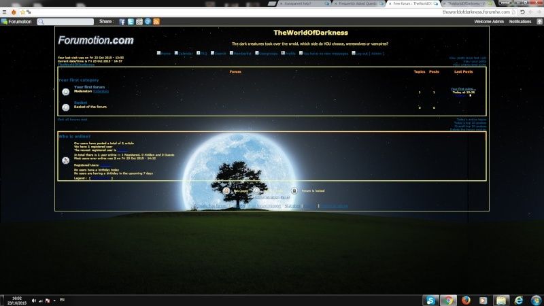Click Welcome Admin in the toolbar

point(489,22)
